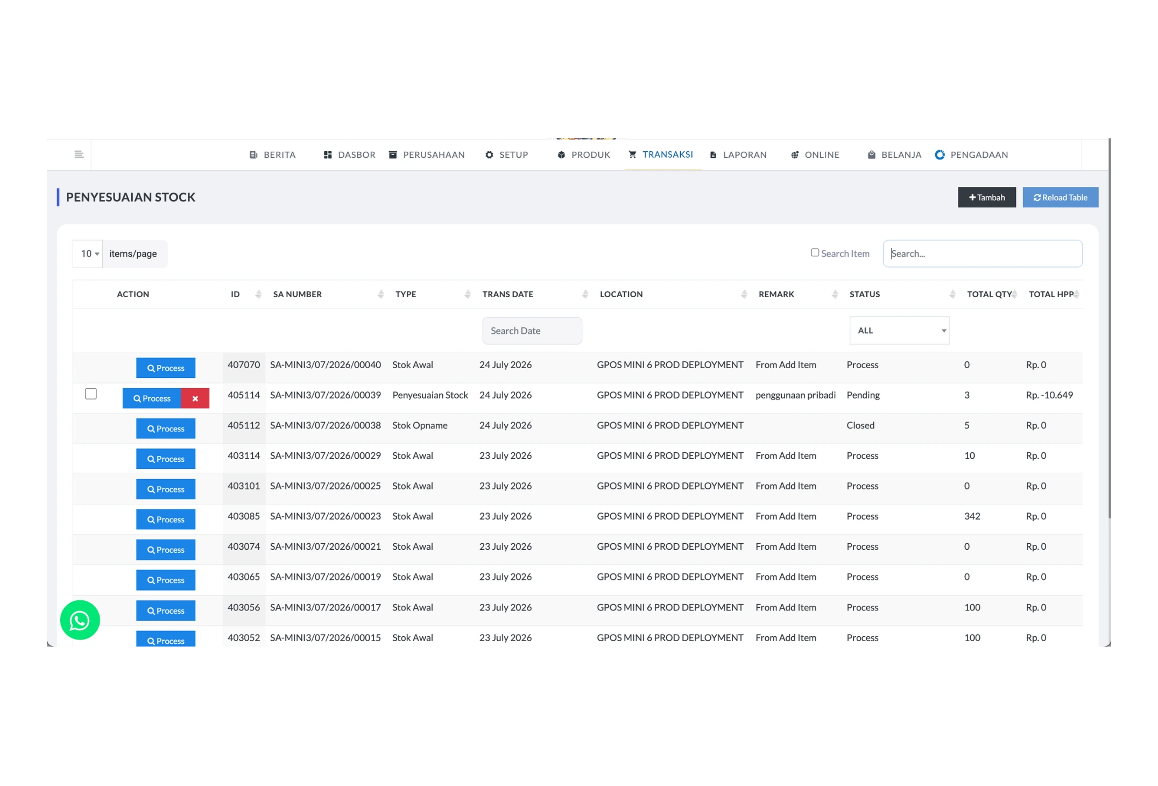Process entry with ID 403074

166,550
